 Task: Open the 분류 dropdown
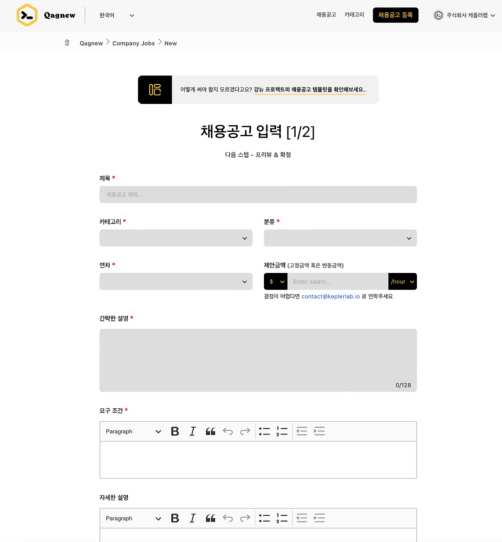coord(340,238)
